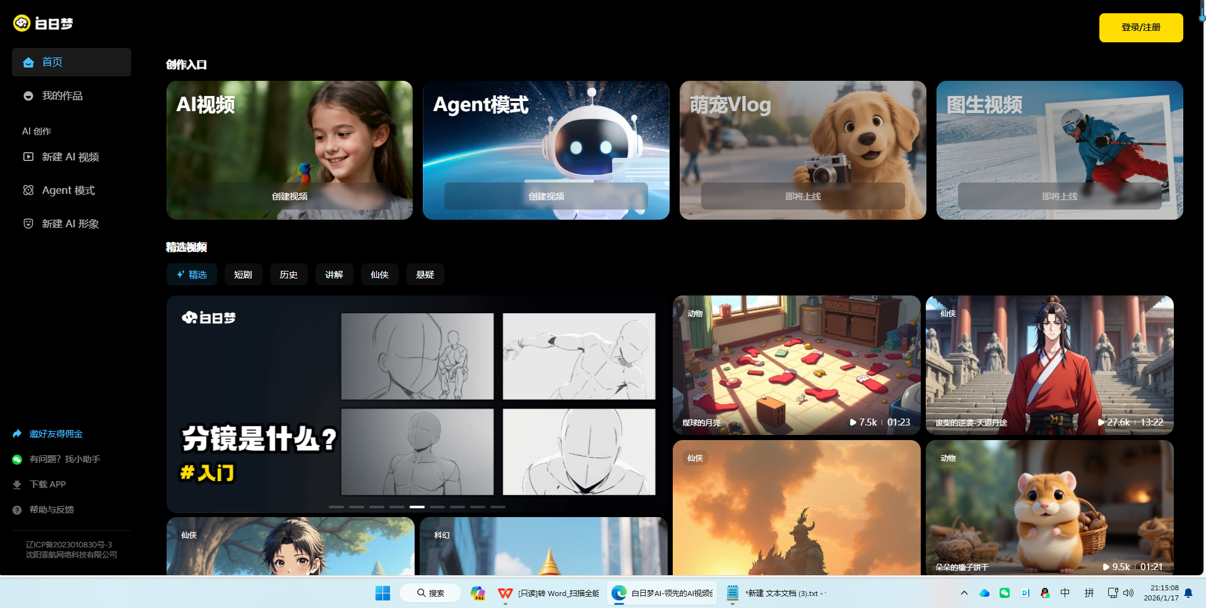This screenshot has height=608, width=1206.
Task: Click the WeChat icon in the system tray
Action: 1005,593
